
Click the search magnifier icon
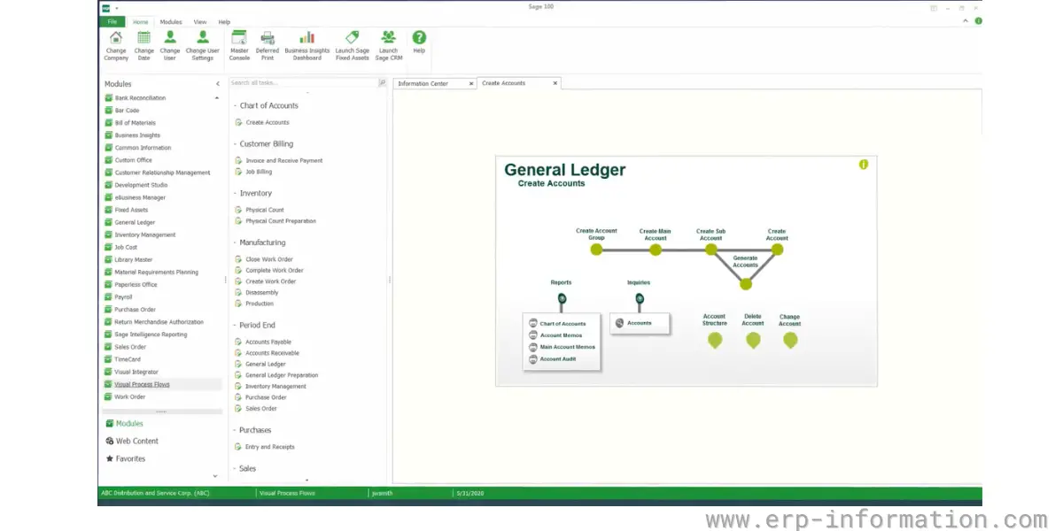point(383,83)
